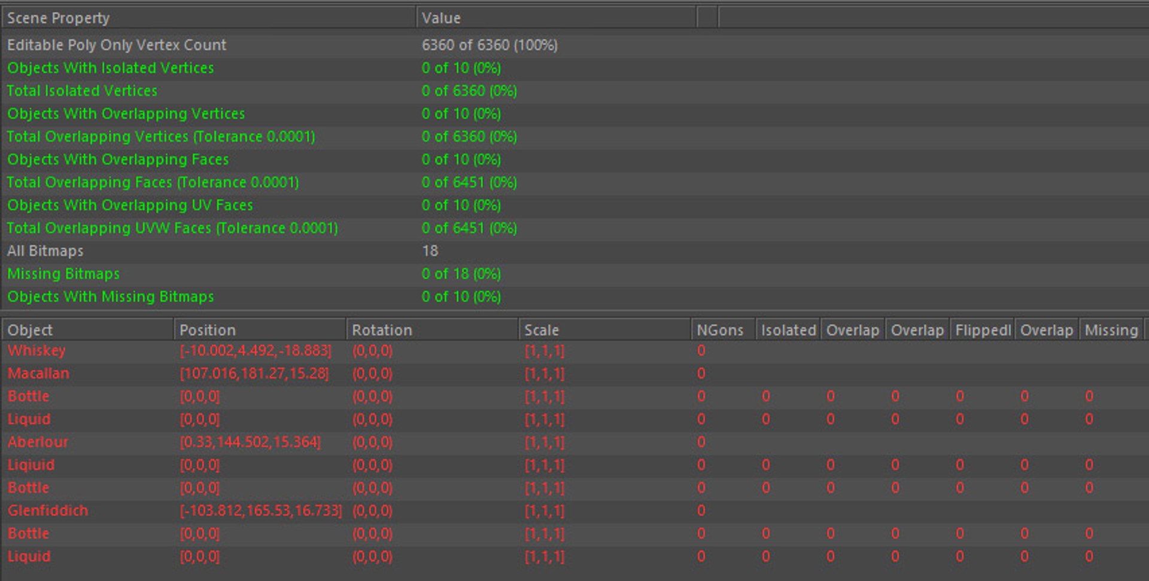Viewport: 1149px width, 581px height.
Task: Click the 'FlippedI' column header
Action: [x=982, y=330]
